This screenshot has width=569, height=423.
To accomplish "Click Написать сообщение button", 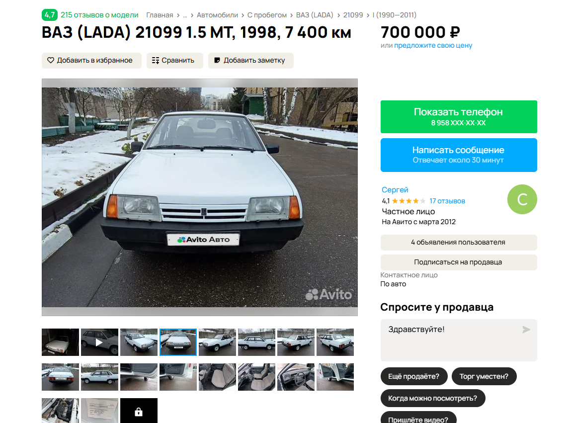I will coord(459,155).
